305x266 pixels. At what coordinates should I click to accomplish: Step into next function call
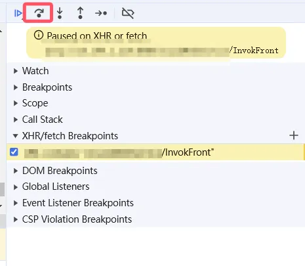pyautogui.click(x=60, y=13)
